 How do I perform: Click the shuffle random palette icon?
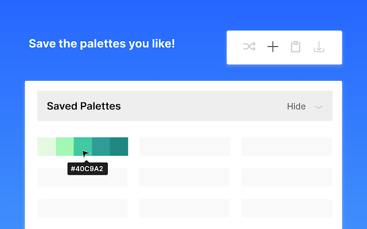coord(249,47)
